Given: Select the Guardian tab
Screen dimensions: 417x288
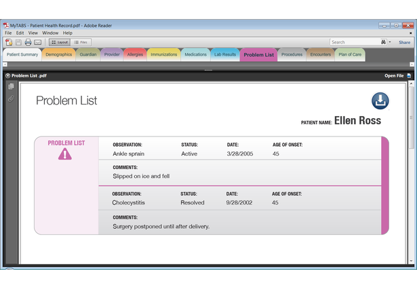Looking at the screenshot, I should click(x=88, y=54).
